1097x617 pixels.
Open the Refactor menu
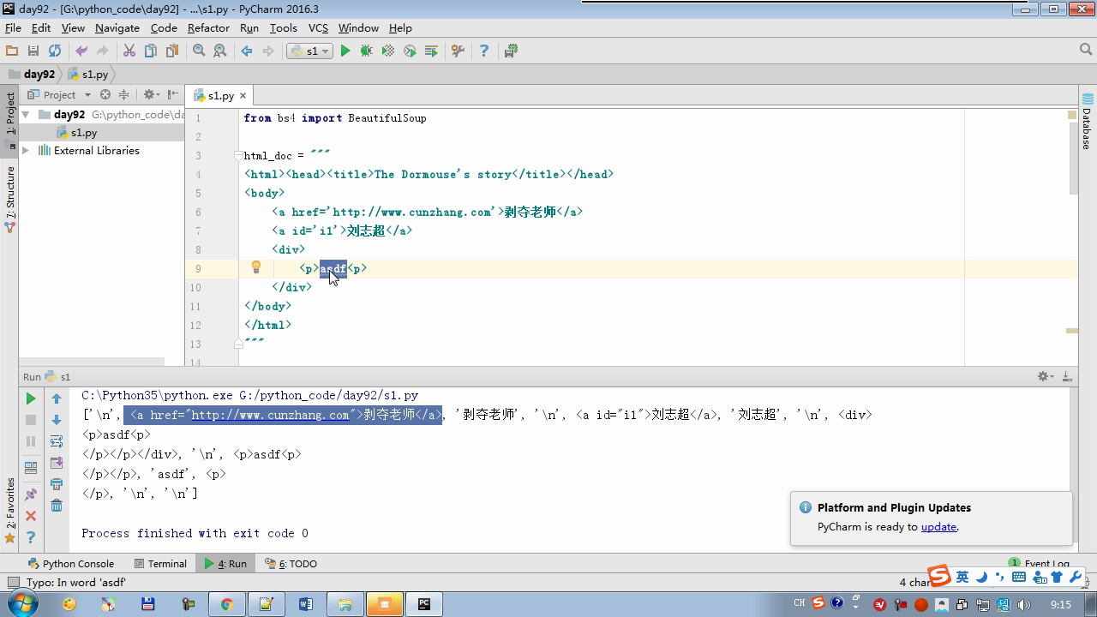208,27
